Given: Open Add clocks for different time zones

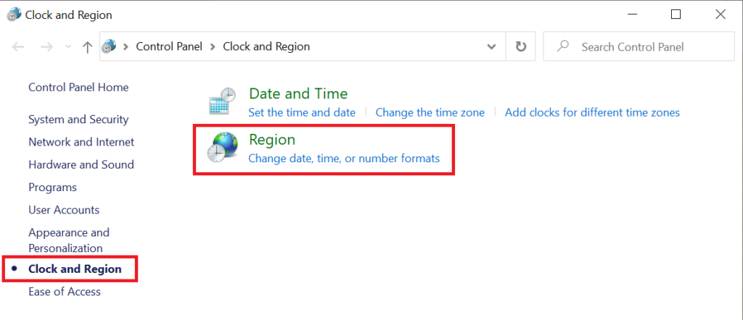Looking at the screenshot, I should [592, 112].
